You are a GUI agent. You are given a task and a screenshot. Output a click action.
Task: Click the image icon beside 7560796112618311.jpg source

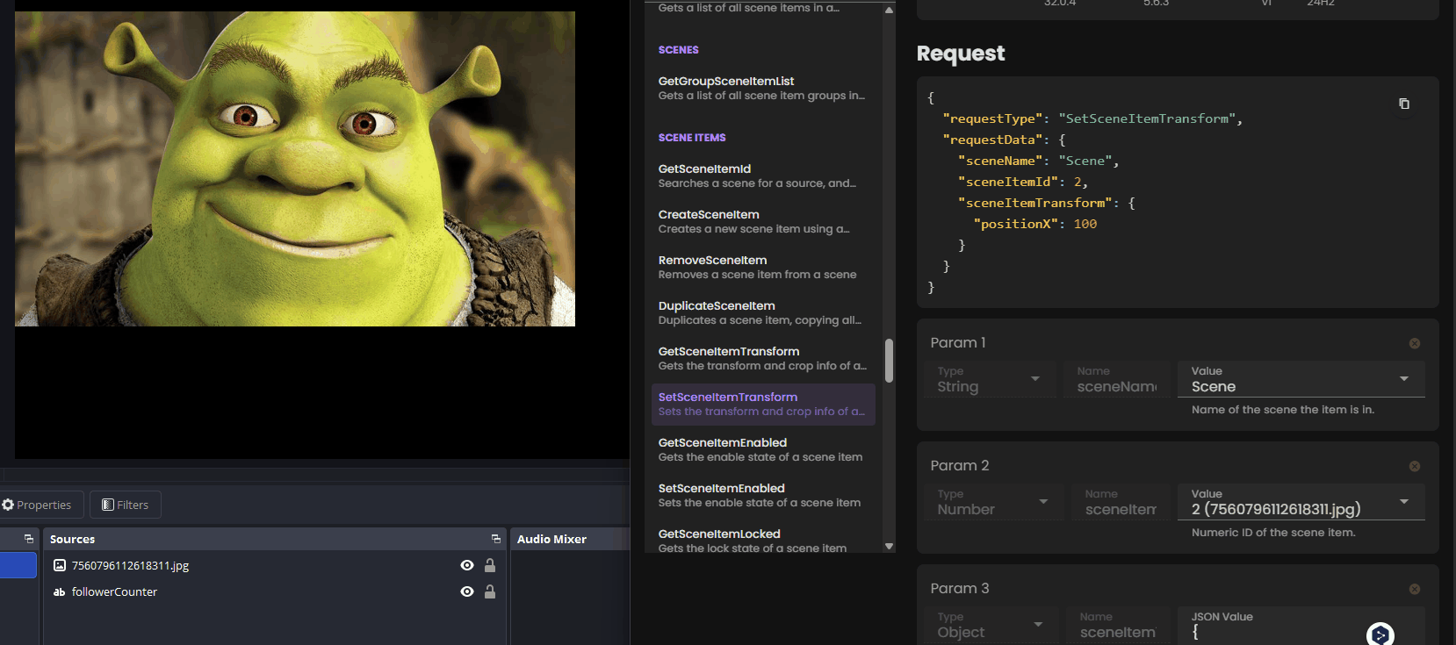click(60, 566)
